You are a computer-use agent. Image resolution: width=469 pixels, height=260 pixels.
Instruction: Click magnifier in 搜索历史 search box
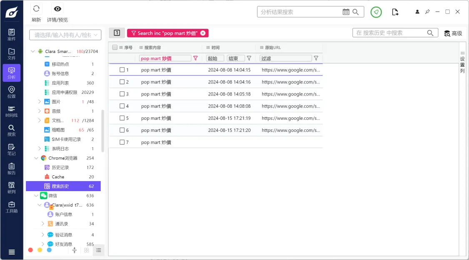430,33
